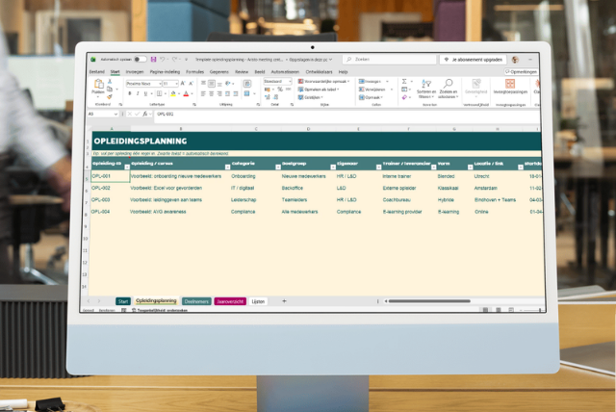Click the Redo arrow icon
Viewport: 616px width, 412px height.
pos(174,60)
